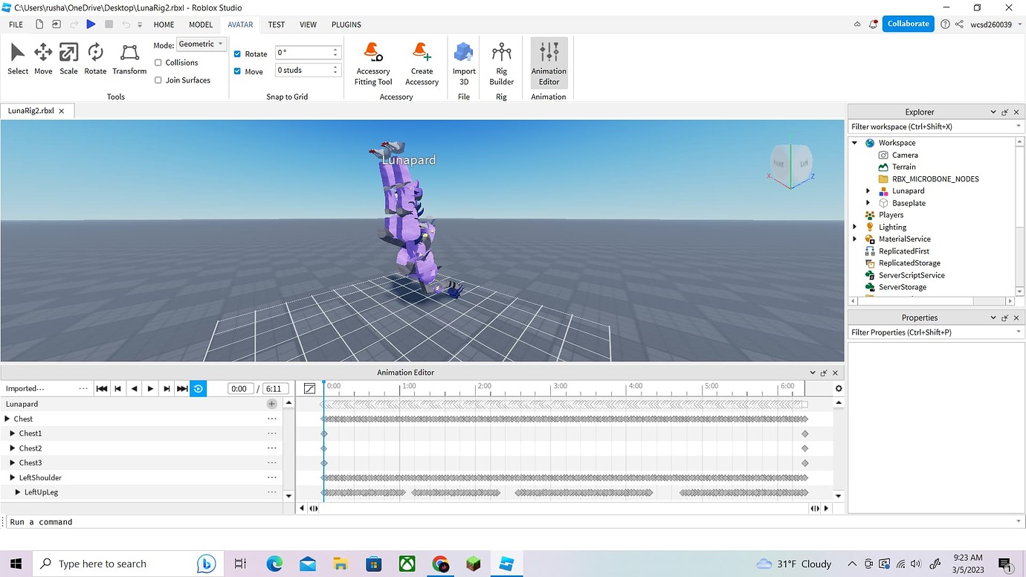Screen dimensions: 1026x577
Task: Select Camera in the Explorer tree
Action: (905, 155)
